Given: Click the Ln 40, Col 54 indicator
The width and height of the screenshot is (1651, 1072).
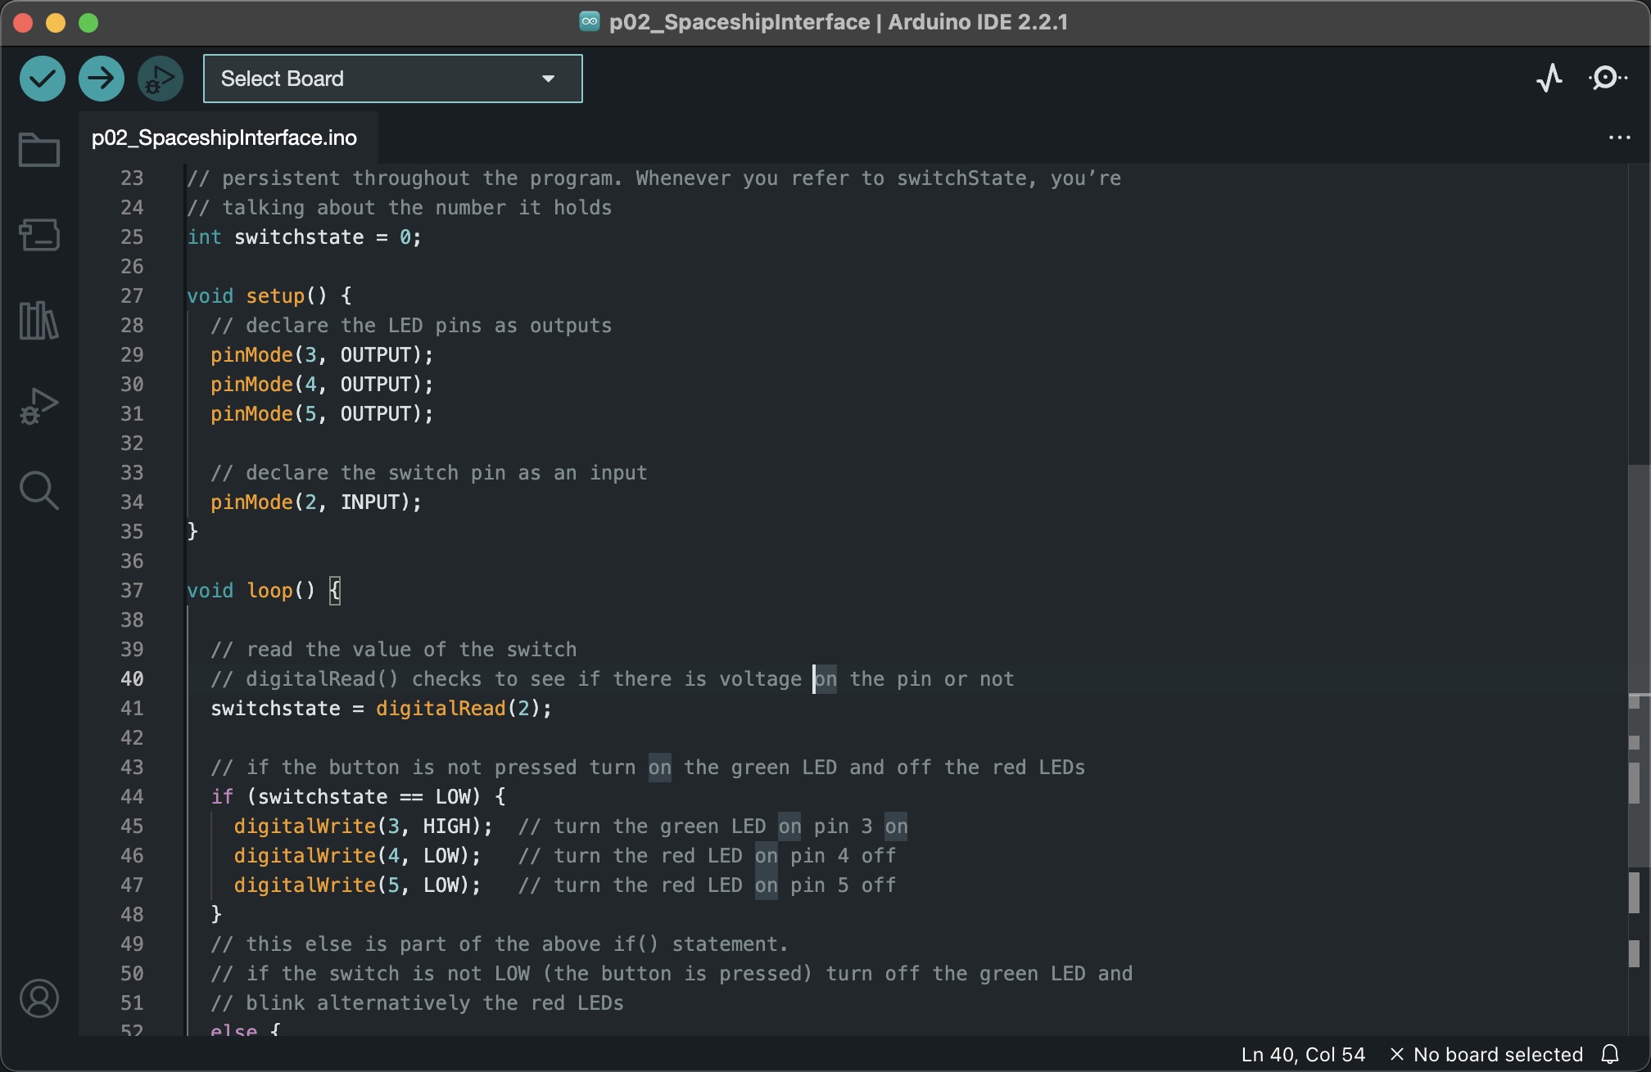Looking at the screenshot, I should click(1303, 1054).
